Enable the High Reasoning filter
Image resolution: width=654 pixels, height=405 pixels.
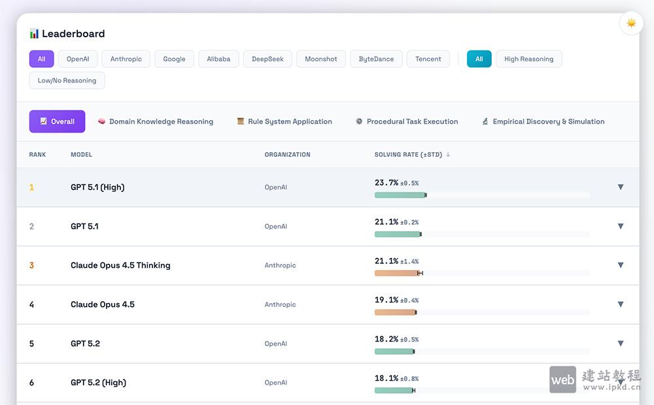tap(528, 59)
